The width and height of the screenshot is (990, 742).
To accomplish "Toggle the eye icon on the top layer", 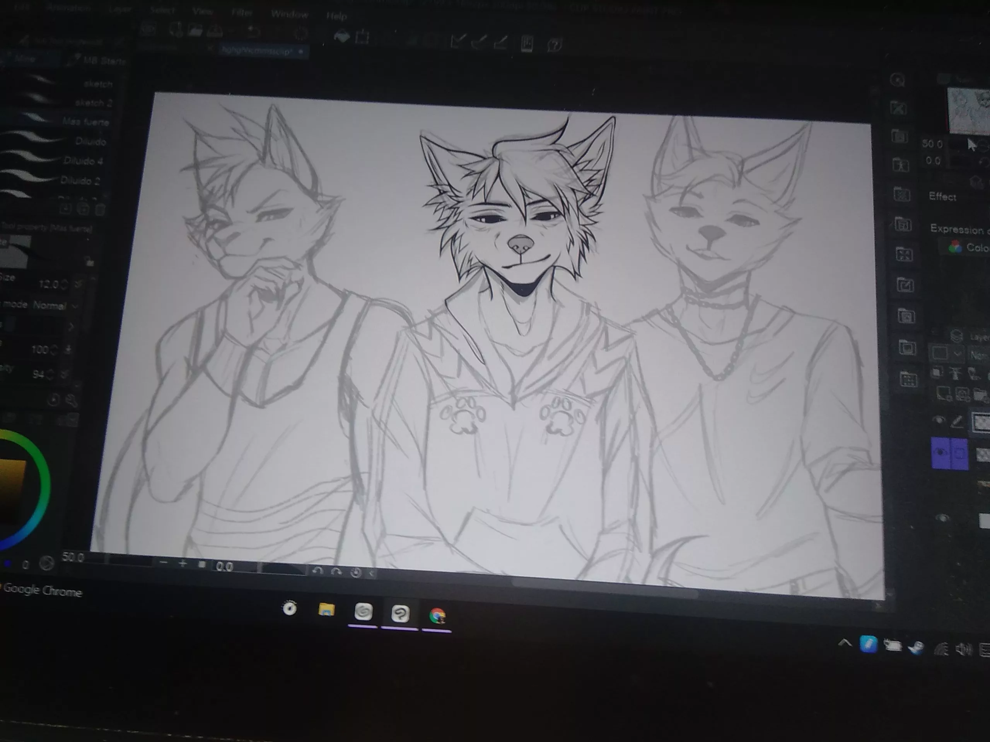I will (x=939, y=420).
